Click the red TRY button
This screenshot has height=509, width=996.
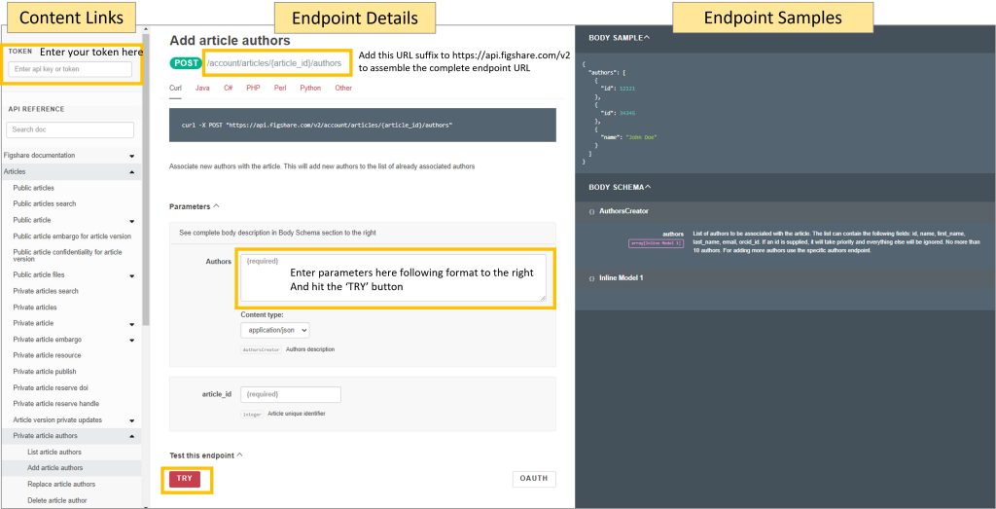(185, 479)
